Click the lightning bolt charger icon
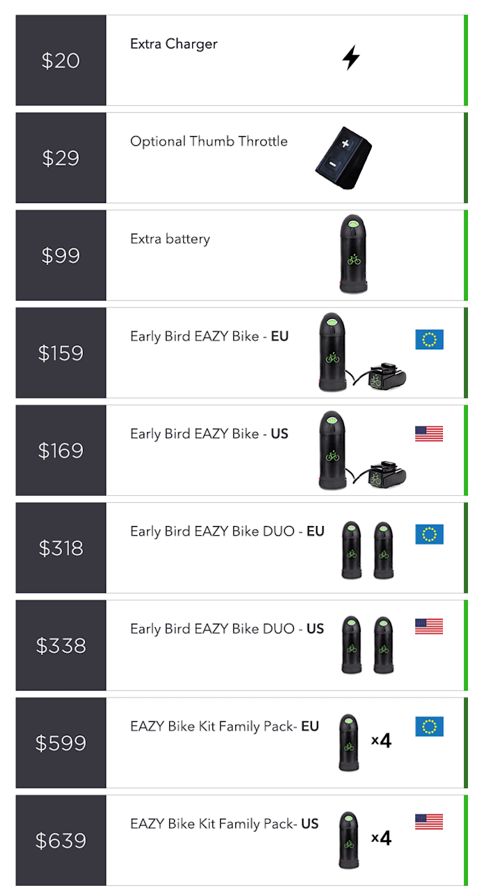 point(351,58)
